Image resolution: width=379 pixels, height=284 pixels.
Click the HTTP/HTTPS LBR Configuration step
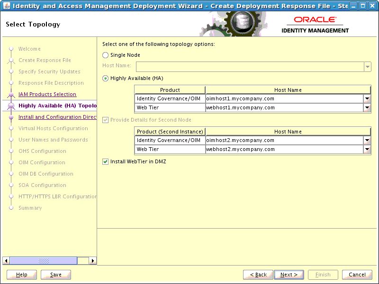(57, 196)
